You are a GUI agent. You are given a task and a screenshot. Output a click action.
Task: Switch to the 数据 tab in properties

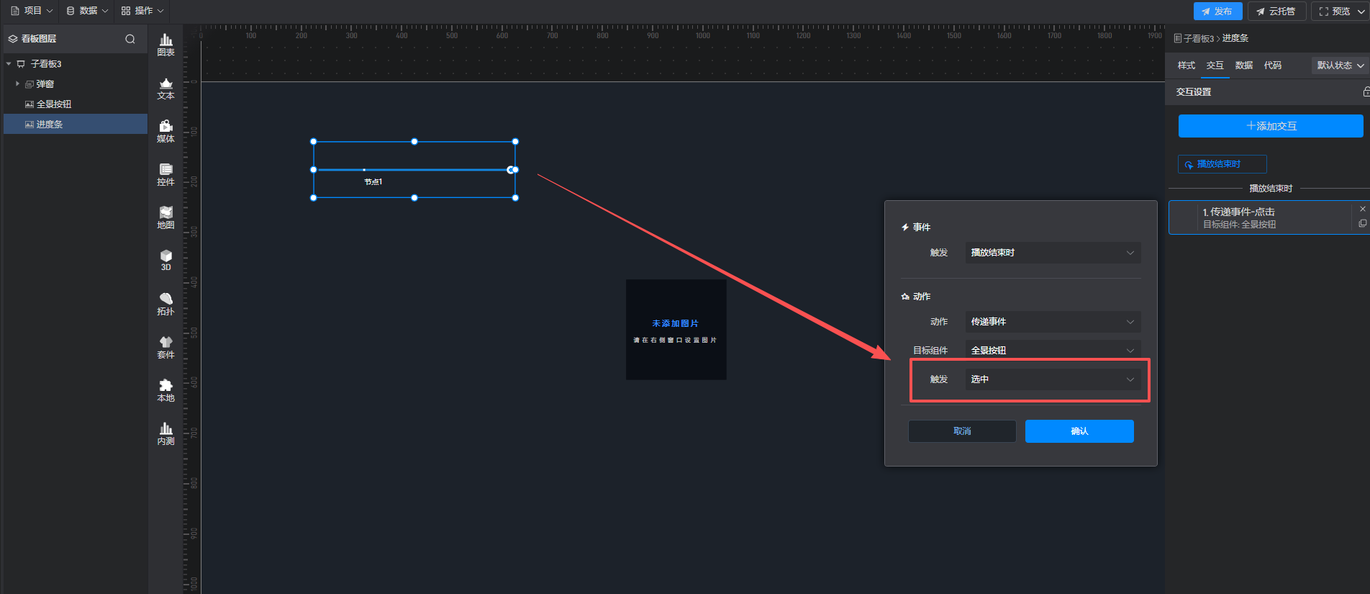(1243, 66)
